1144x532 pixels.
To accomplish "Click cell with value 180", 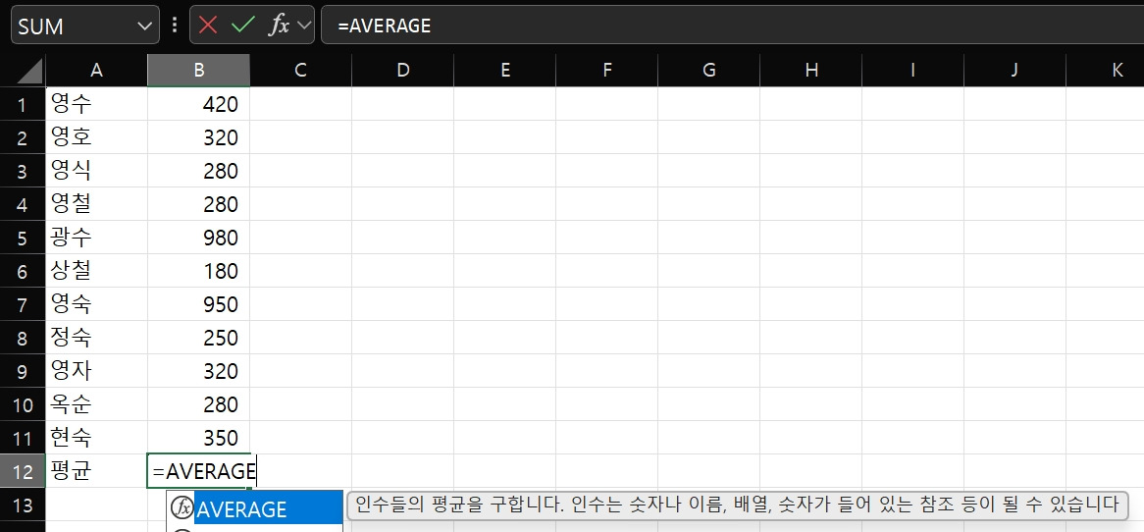I will pyautogui.click(x=198, y=272).
